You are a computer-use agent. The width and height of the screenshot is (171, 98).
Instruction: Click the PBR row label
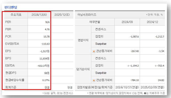coord(8,29)
